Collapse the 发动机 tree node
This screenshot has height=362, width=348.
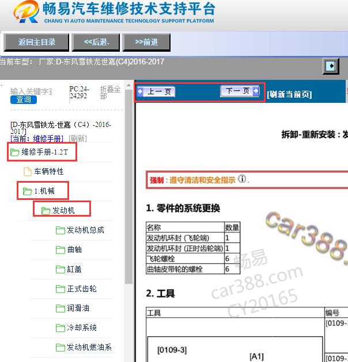tap(63, 210)
